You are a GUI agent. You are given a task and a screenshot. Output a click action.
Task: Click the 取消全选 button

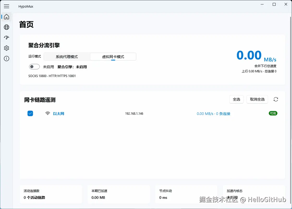(x=257, y=99)
